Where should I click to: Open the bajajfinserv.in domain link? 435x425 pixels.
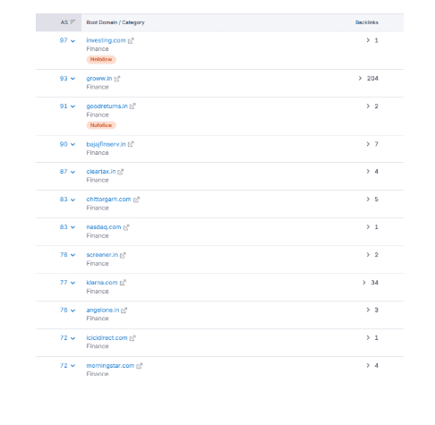[106, 144]
